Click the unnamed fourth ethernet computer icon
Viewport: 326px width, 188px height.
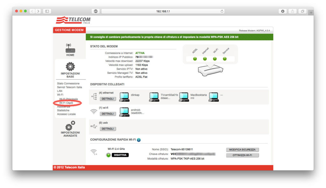tap(214, 97)
